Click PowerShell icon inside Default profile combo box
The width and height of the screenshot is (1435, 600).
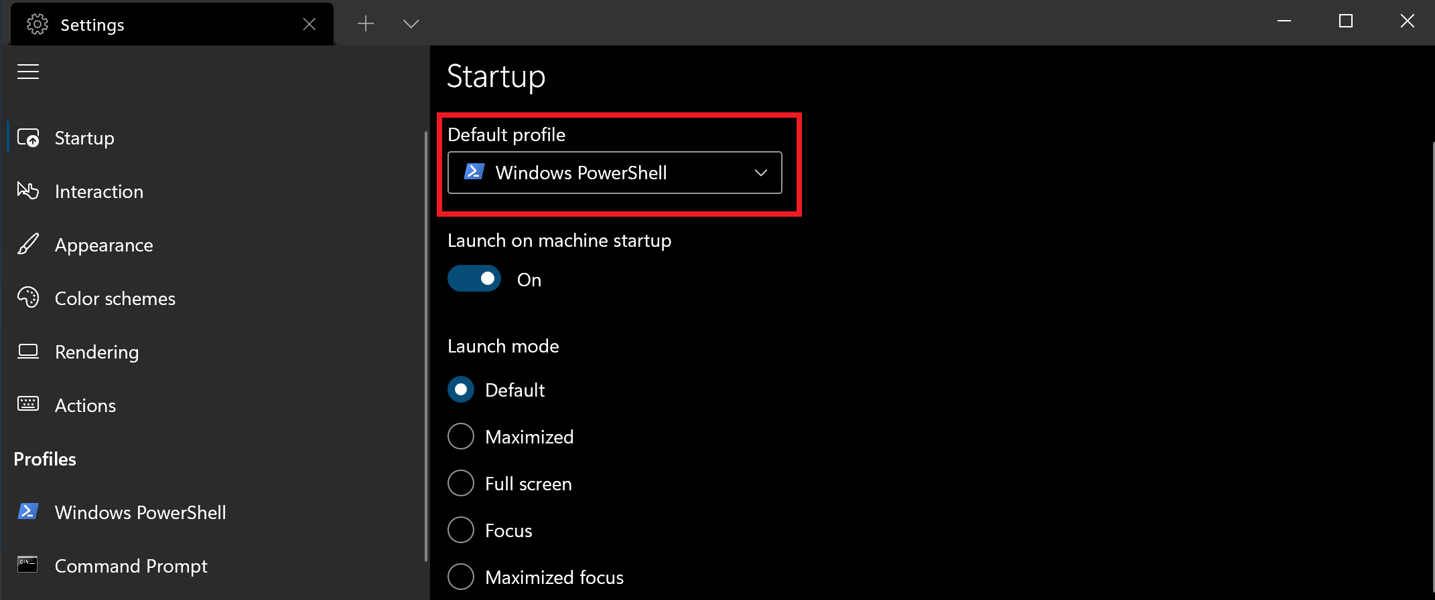[x=474, y=172]
